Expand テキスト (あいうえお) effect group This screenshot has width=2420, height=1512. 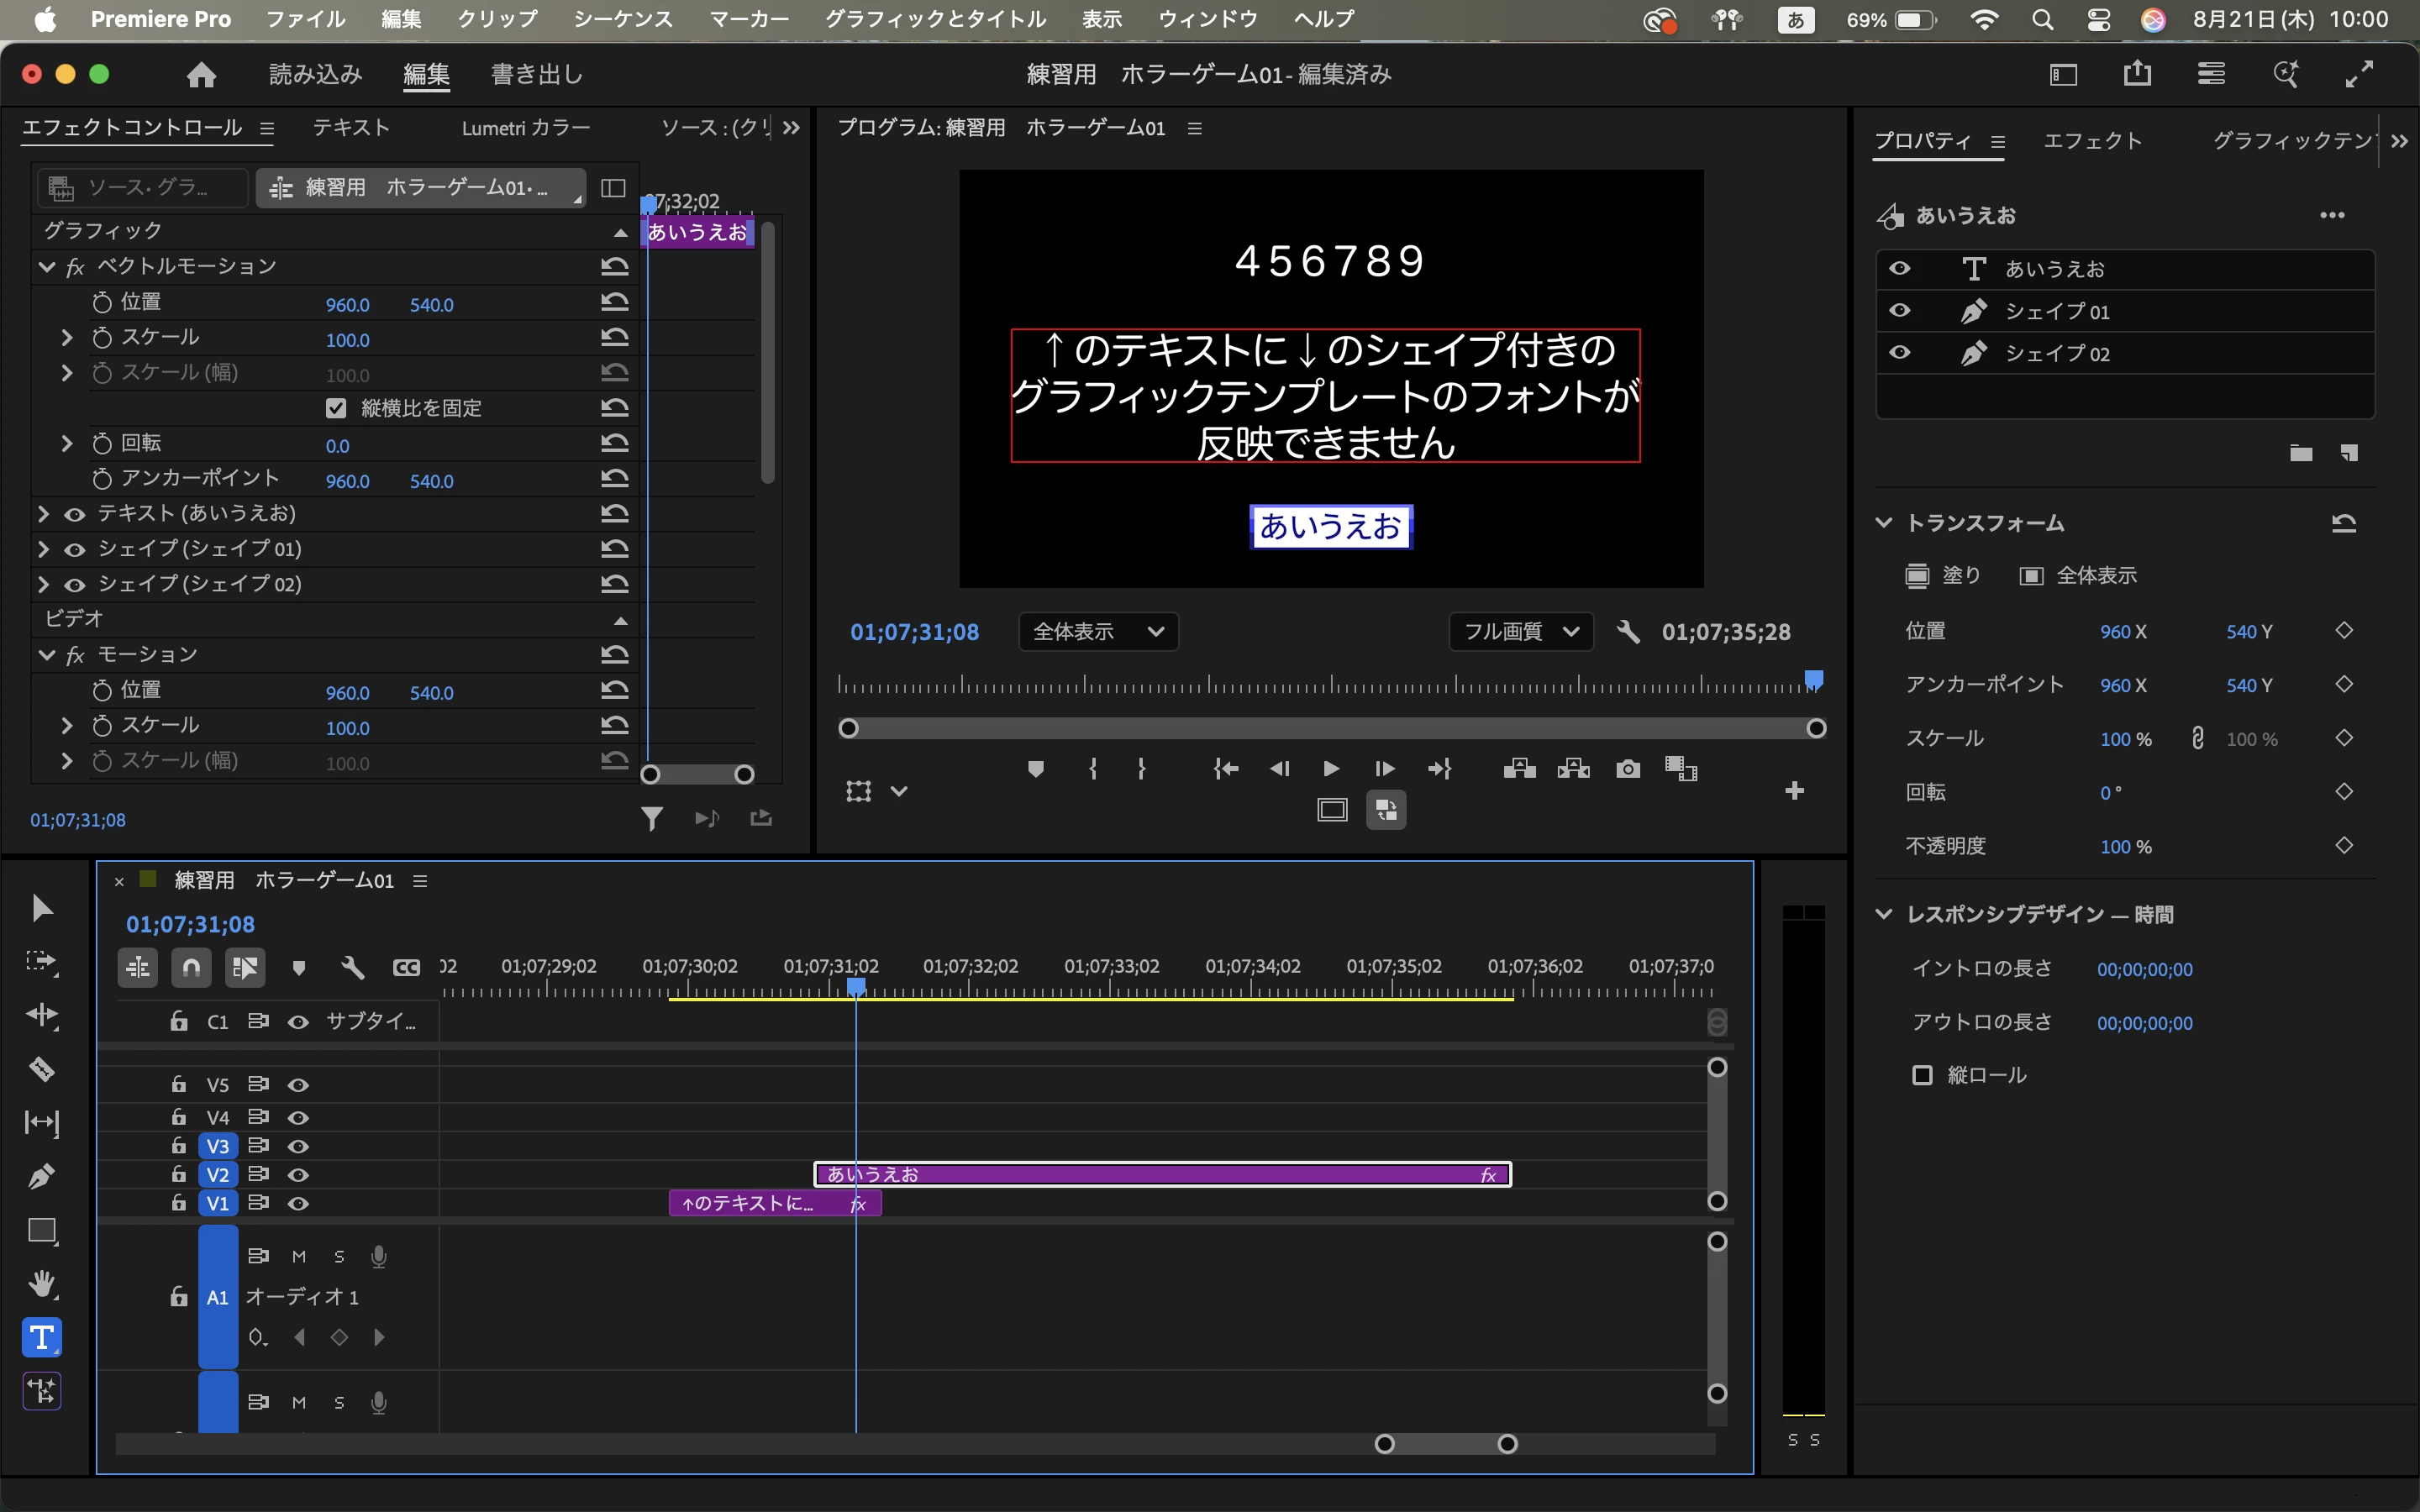coord(44,514)
